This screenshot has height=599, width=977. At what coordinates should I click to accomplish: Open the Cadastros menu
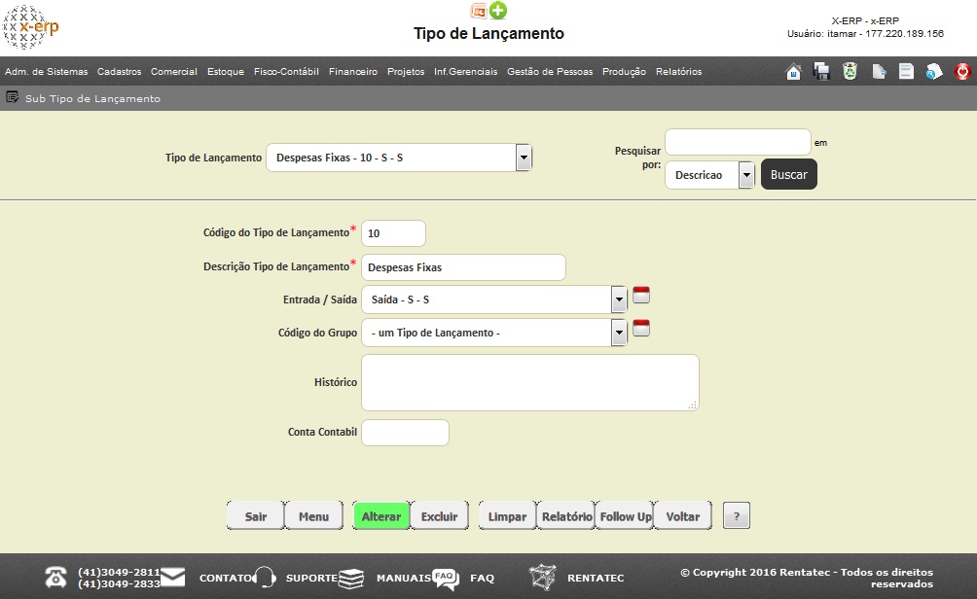coord(119,72)
